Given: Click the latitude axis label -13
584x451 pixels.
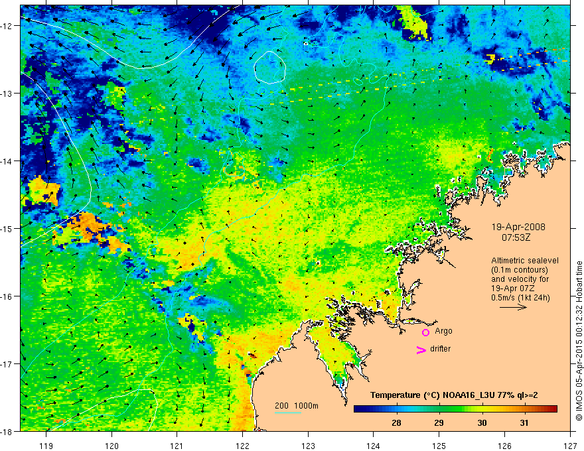Looking at the screenshot, I should coord(7,94).
